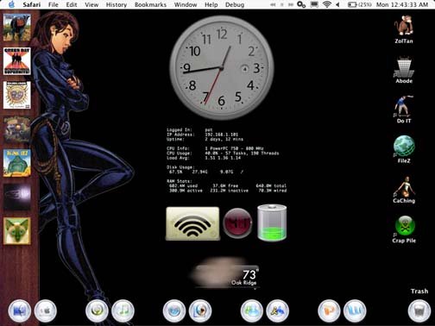The width and height of the screenshot is (435, 326).
Task: Click the rewind control in menu bar
Action: (x=274, y=5)
